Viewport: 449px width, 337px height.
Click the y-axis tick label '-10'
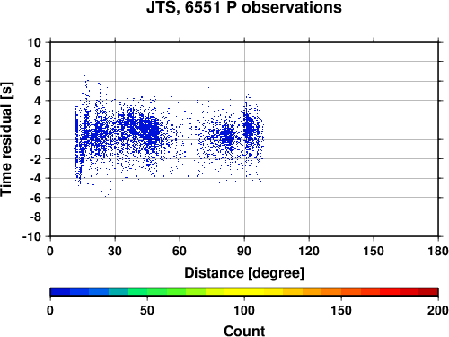(x=31, y=236)
